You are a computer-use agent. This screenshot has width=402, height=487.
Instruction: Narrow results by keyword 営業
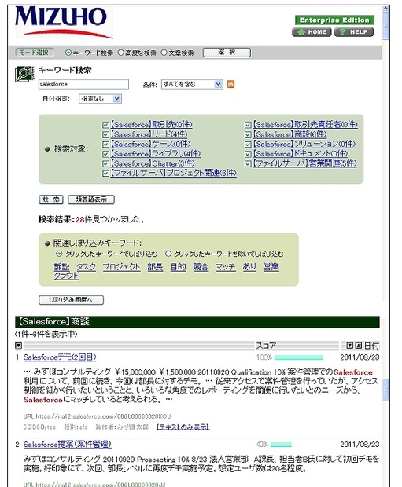click(x=271, y=267)
